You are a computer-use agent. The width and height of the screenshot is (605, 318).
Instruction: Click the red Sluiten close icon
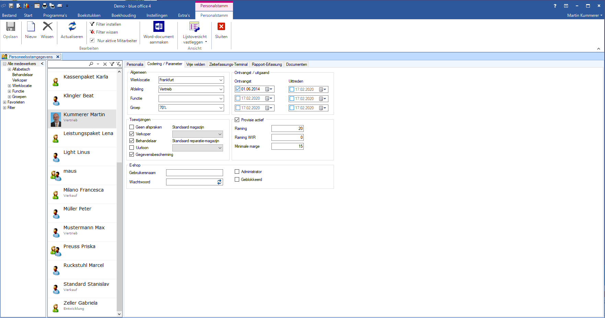(x=221, y=27)
